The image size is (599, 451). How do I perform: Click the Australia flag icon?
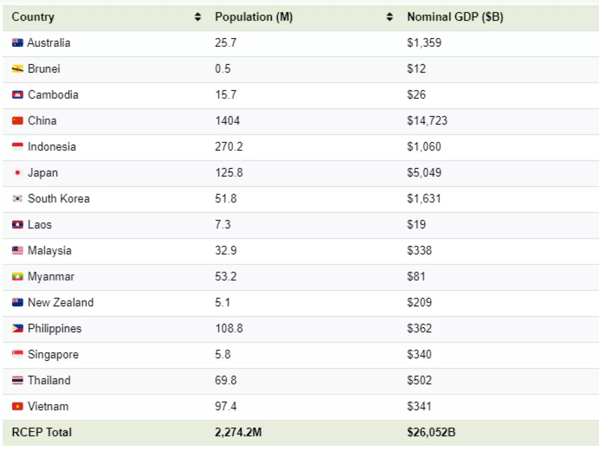[18, 43]
